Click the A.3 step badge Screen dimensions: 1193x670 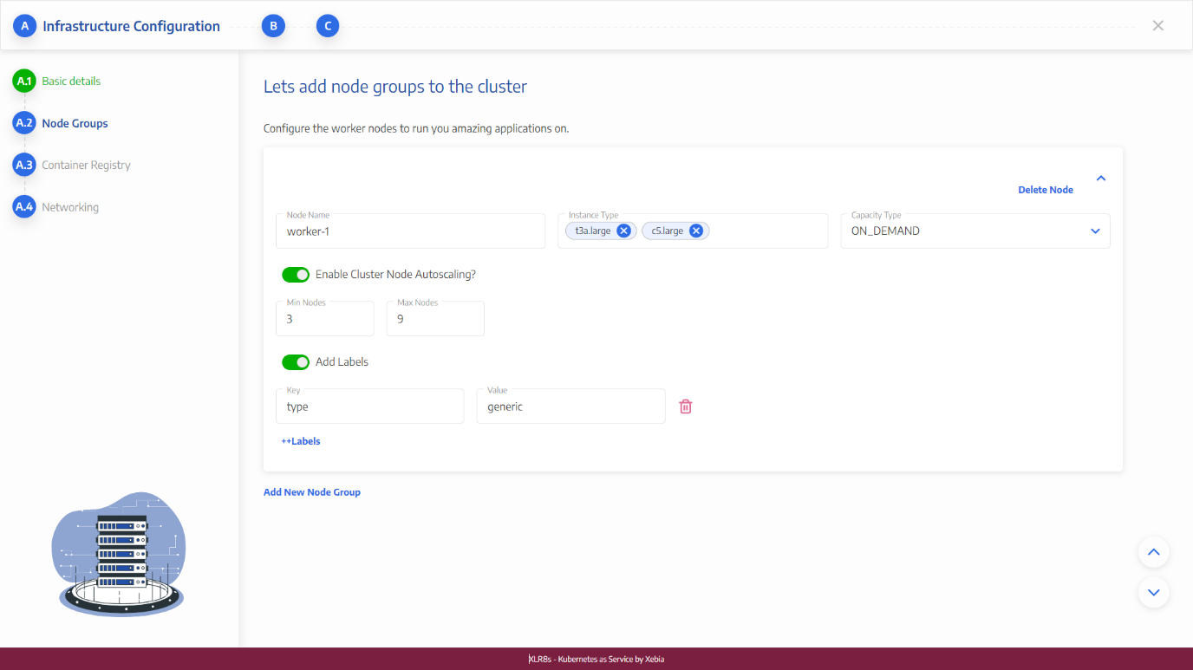[24, 165]
